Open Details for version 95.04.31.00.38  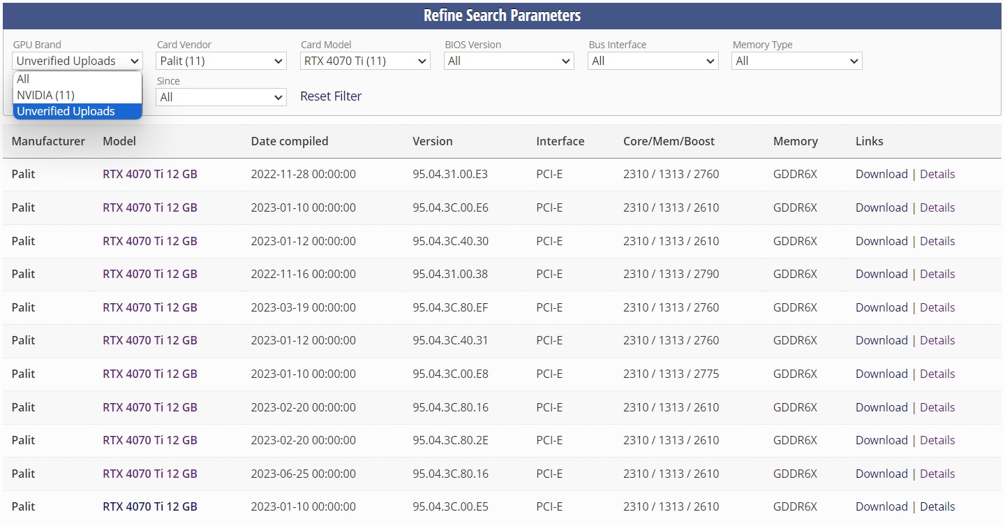[x=937, y=274]
